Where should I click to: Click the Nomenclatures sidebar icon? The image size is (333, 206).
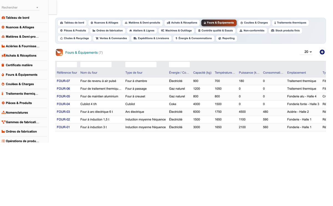click(x=3, y=113)
